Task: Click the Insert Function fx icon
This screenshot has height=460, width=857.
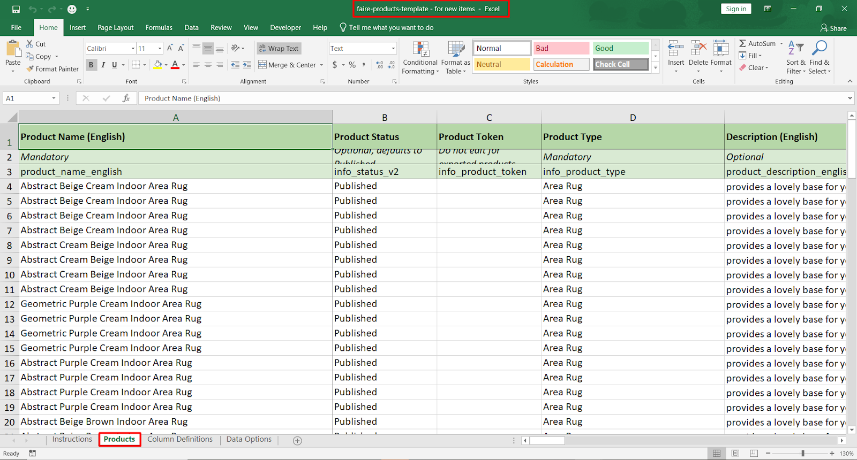Action: (126, 98)
